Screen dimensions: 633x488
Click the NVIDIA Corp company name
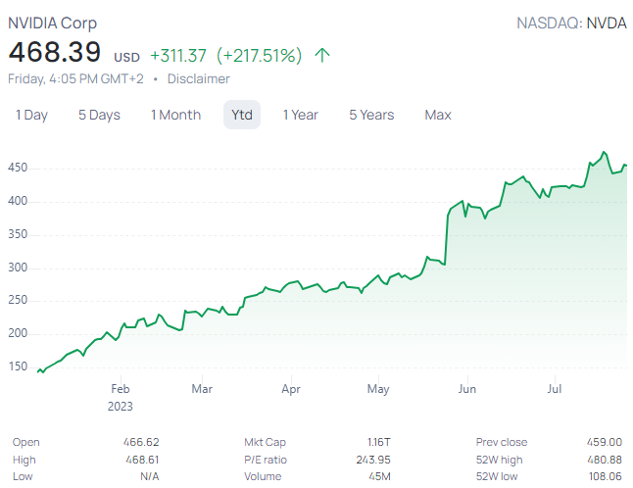(53, 23)
